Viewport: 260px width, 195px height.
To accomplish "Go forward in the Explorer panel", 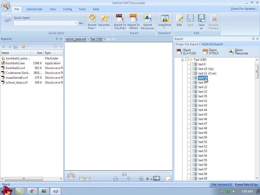I will tap(10, 47).
